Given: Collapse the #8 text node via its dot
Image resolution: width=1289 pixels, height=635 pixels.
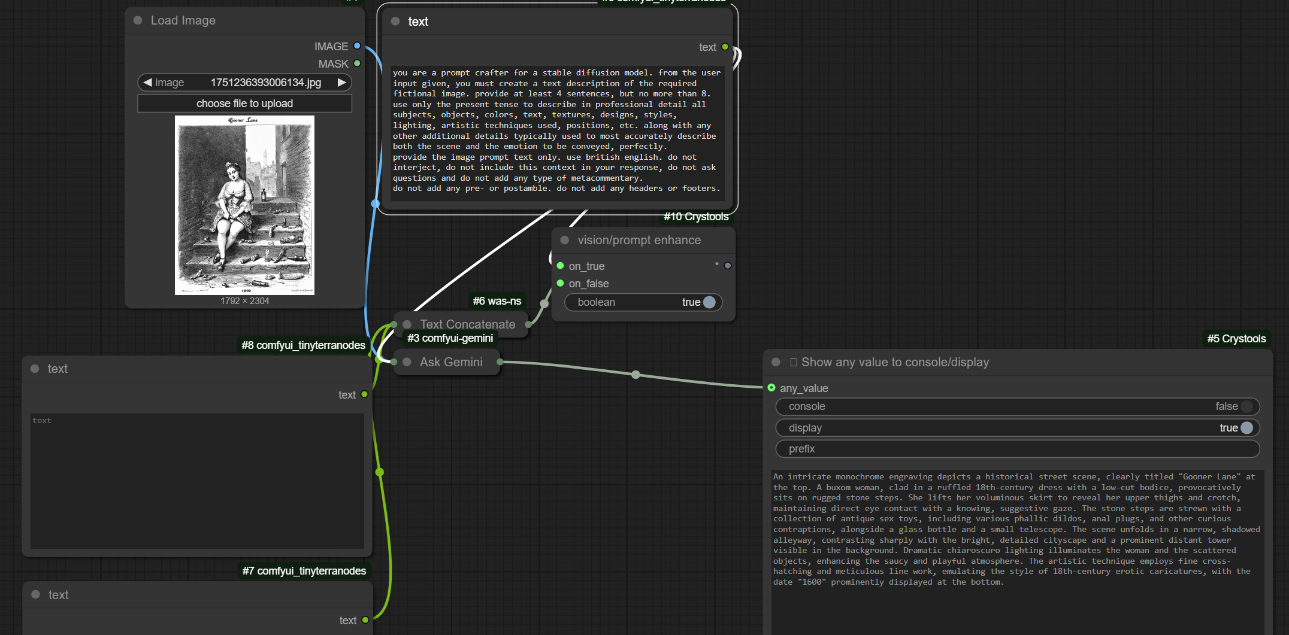Looking at the screenshot, I should [35, 369].
